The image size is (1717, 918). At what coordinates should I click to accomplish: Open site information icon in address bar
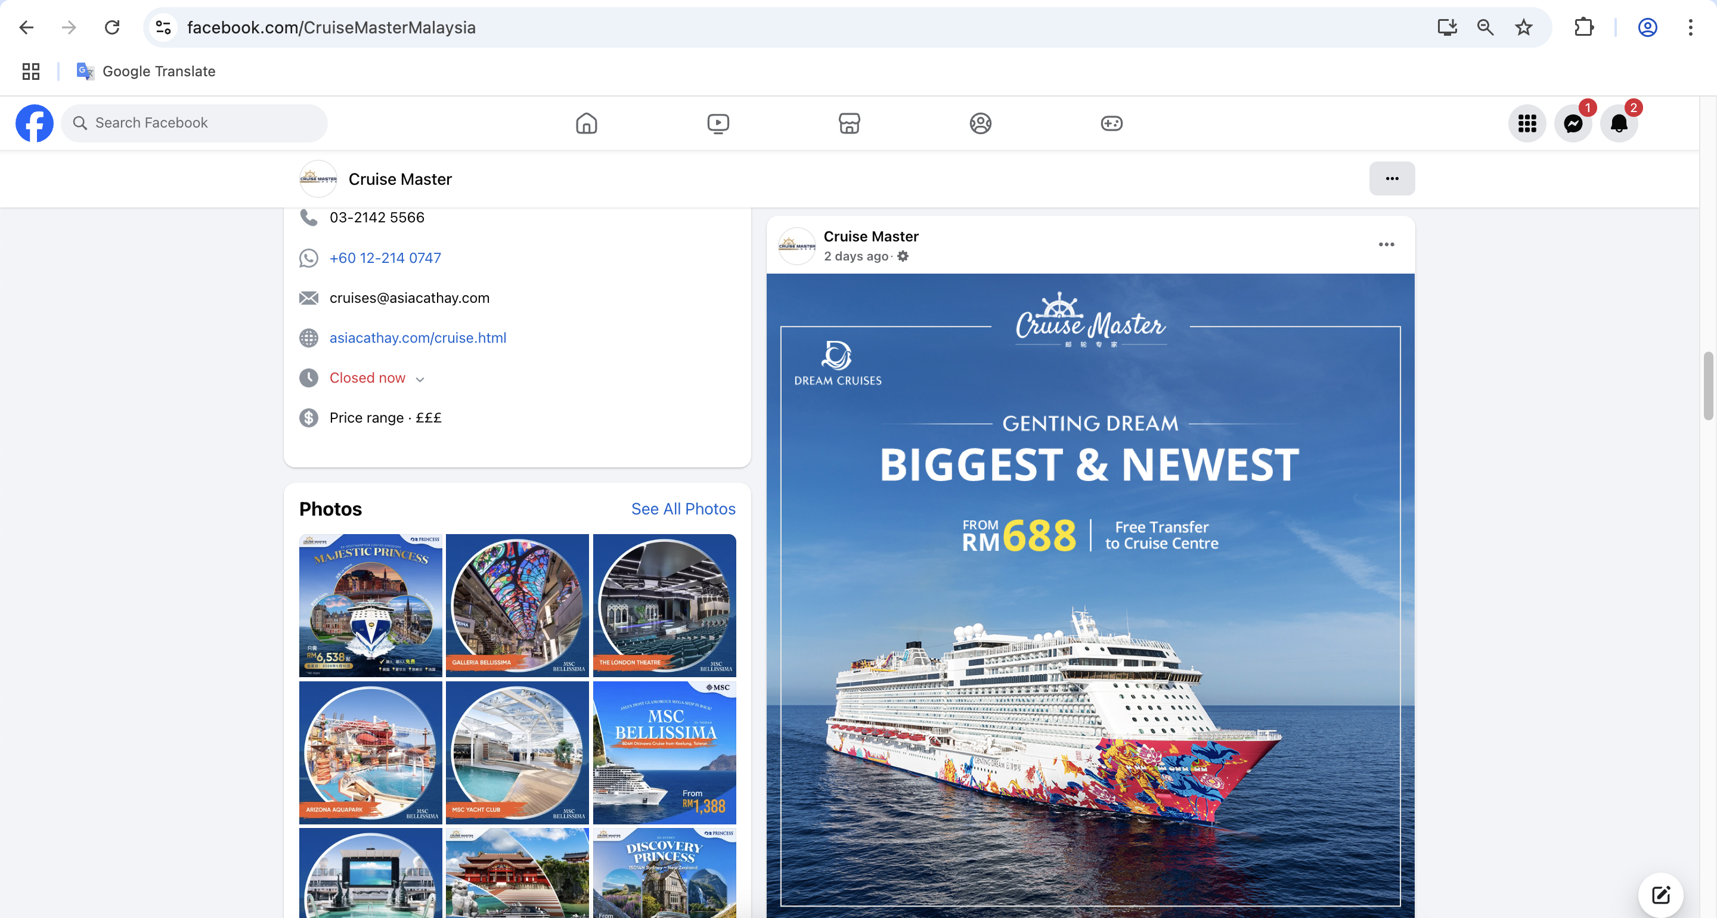[x=163, y=27]
